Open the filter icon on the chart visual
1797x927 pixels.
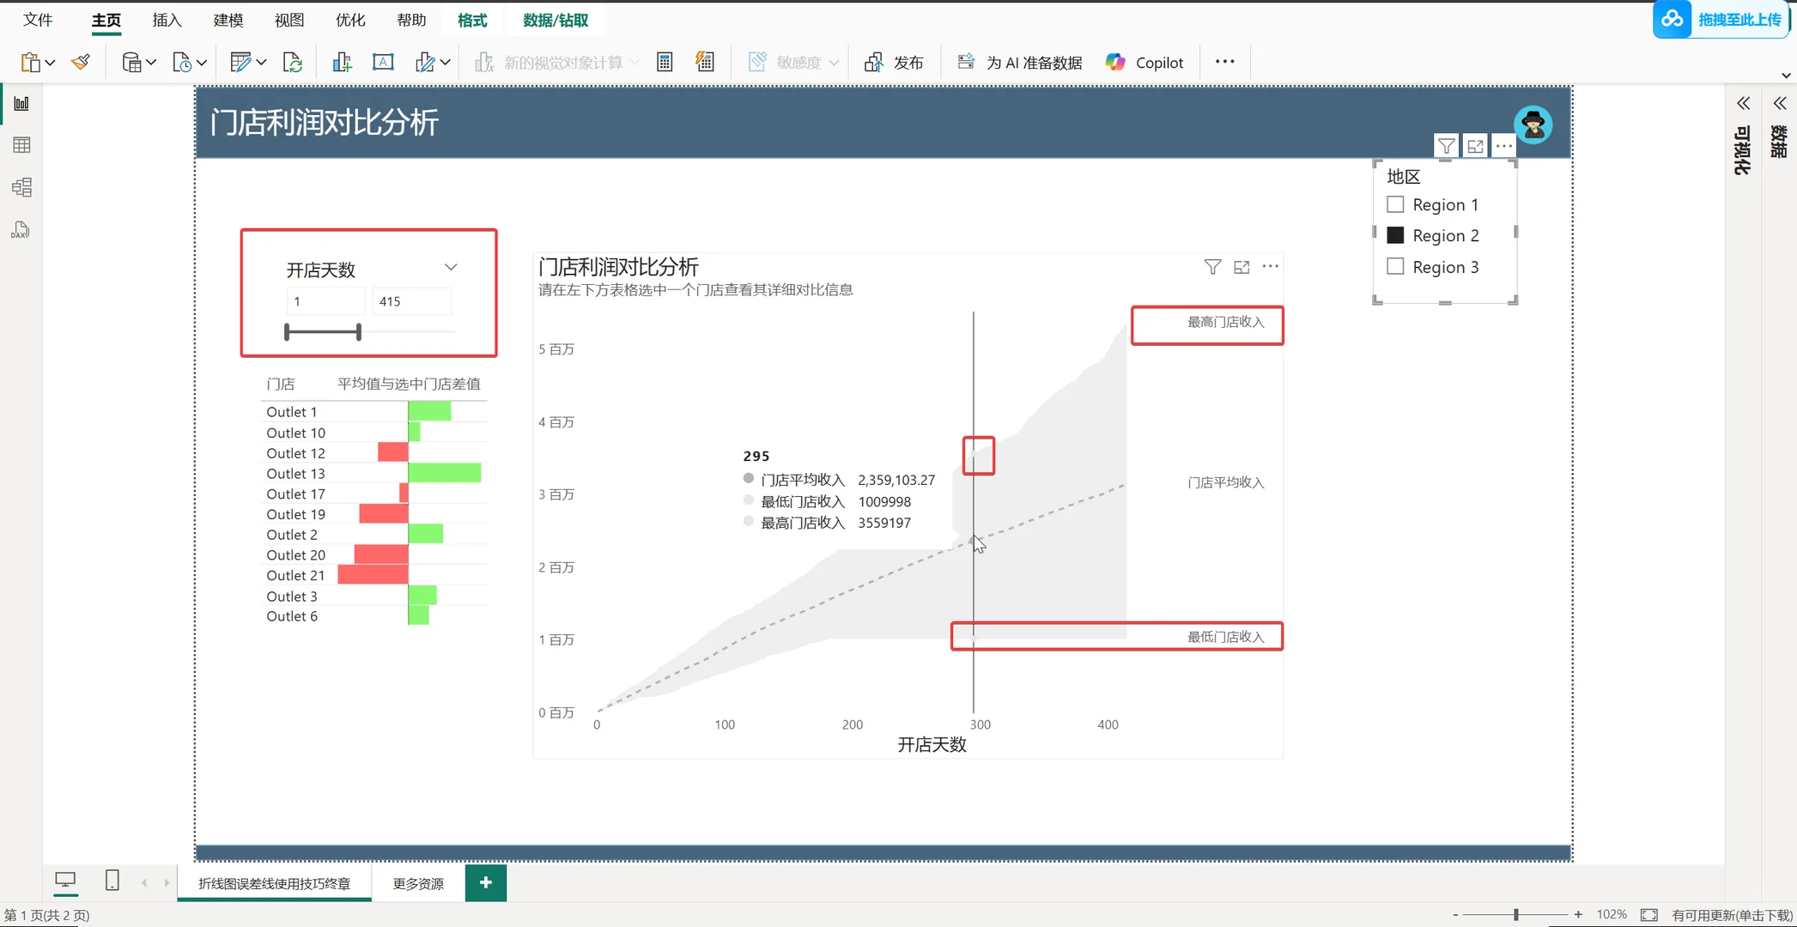[x=1212, y=266]
